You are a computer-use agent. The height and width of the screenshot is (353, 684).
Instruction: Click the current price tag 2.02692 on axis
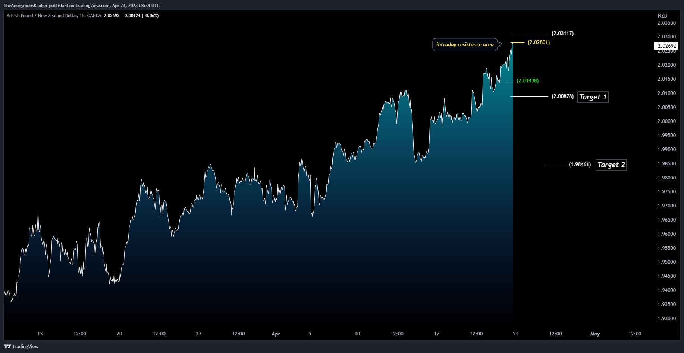(666, 46)
